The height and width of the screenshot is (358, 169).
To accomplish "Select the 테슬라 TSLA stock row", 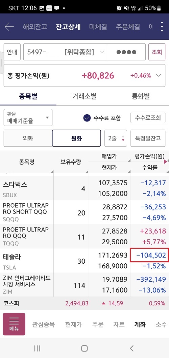I will click(84, 261).
